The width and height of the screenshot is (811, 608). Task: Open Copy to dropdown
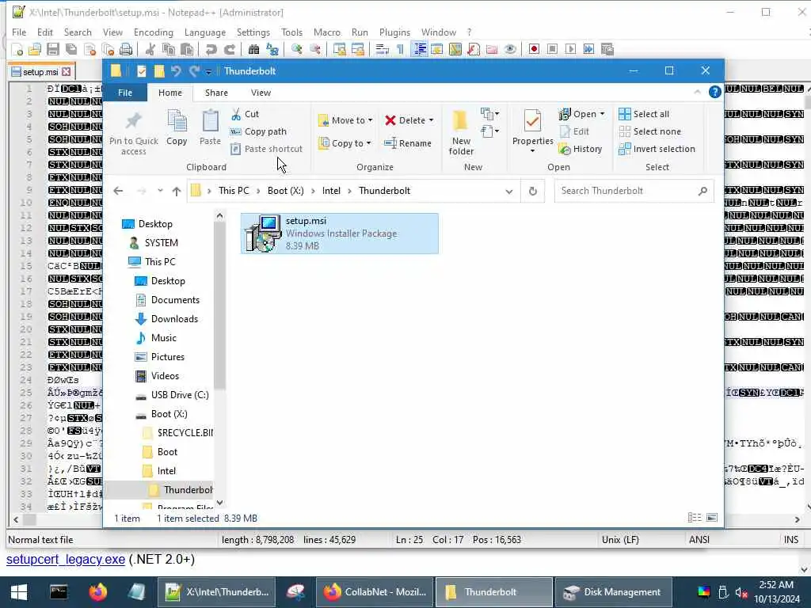pos(345,143)
